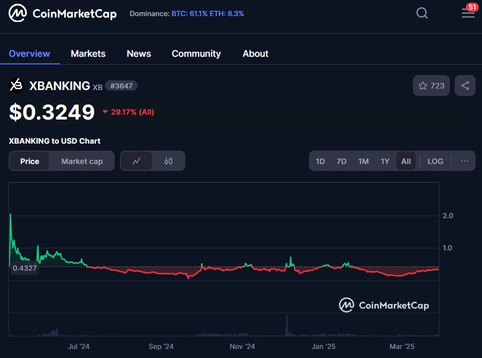Switch to the Markets tab
Viewport: 482px width, 358px height.
pyautogui.click(x=88, y=54)
